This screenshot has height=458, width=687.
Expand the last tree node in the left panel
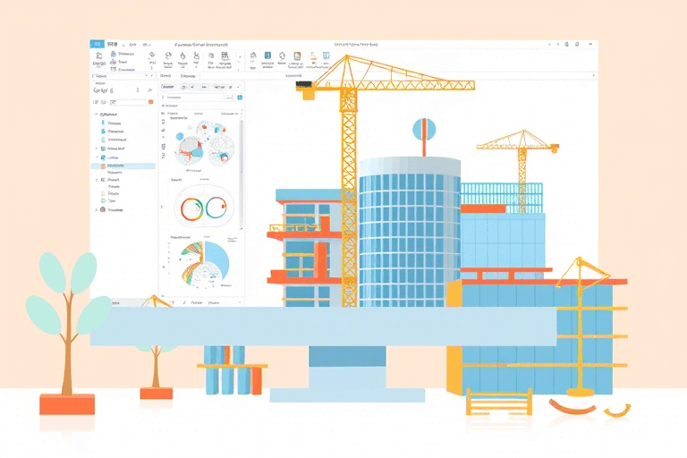click(x=94, y=210)
